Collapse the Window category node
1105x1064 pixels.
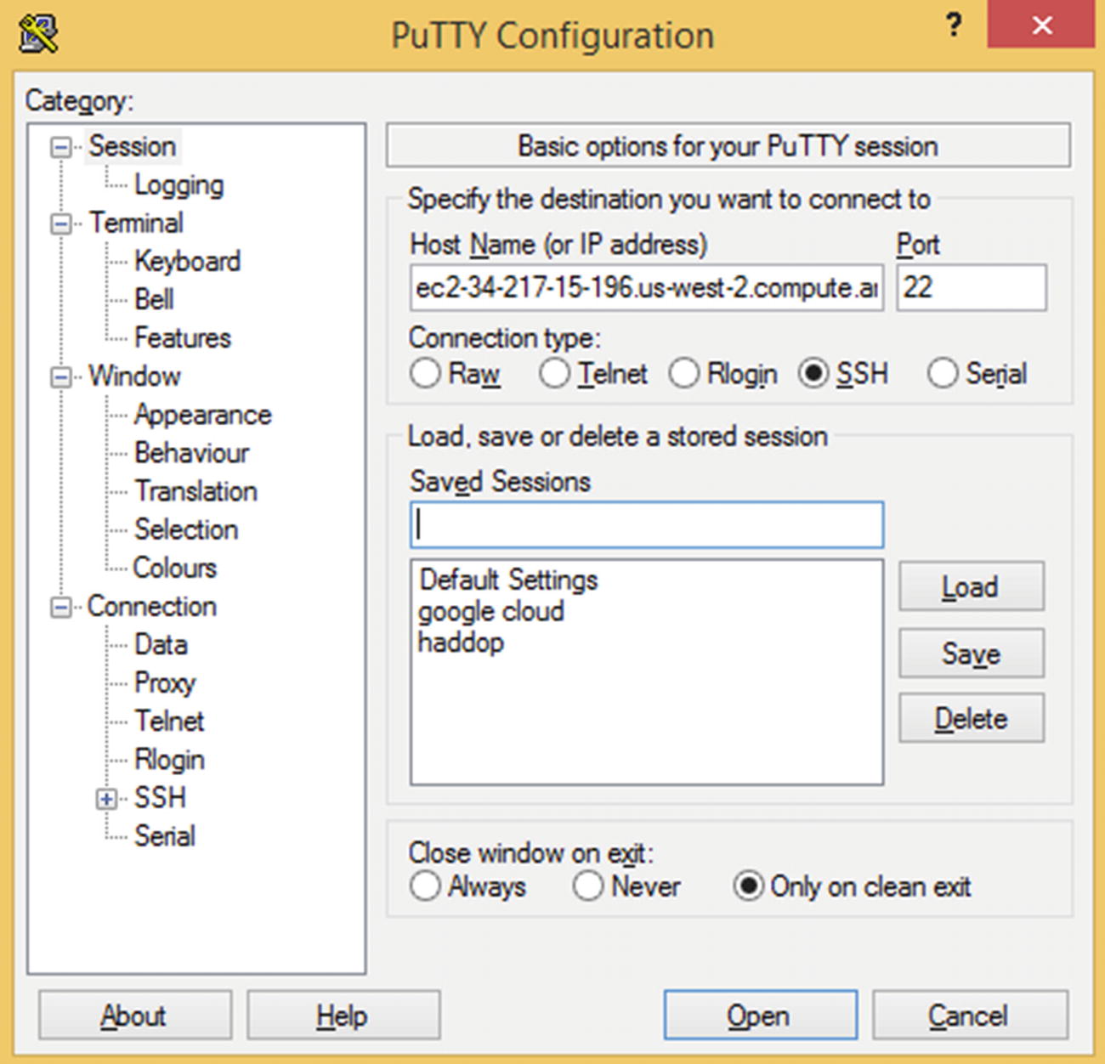[60, 377]
